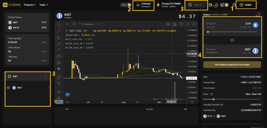This screenshot has height=128, width=267.
Task: Select the ruler measure tool
Action: click(x=59, y=77)
